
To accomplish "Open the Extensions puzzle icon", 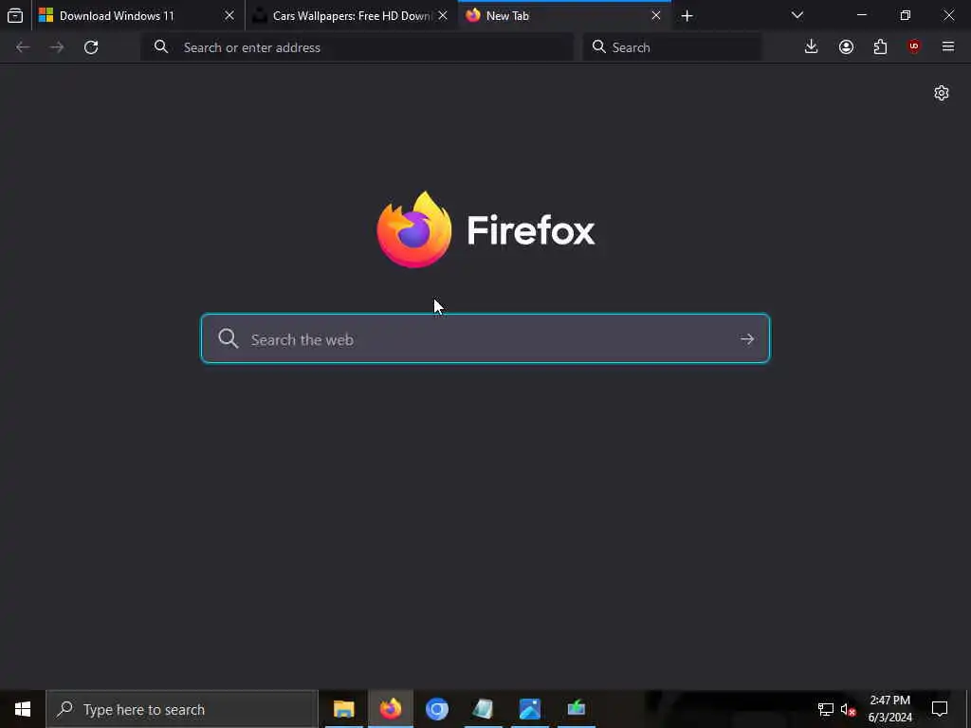I will (880, 47).
